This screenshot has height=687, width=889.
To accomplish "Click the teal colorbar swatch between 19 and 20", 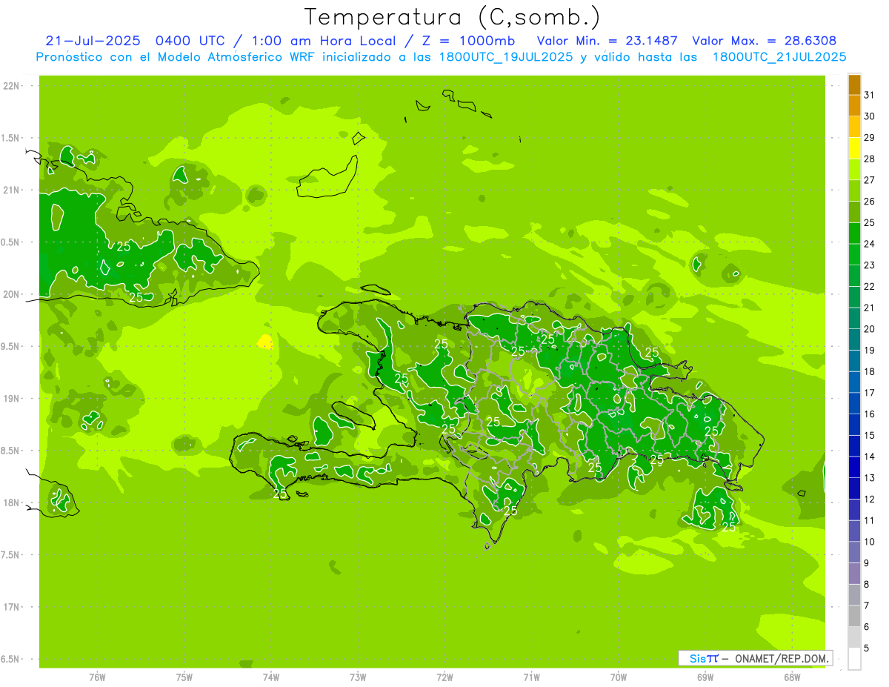I will tap(854, 340).
